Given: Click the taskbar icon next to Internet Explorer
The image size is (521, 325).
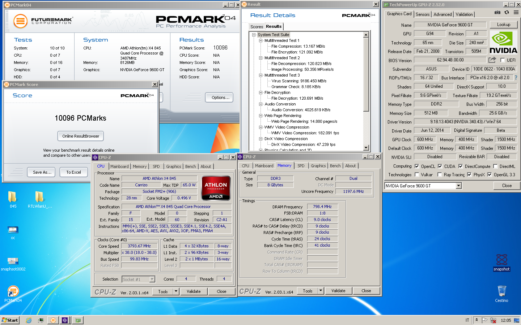Looking at the screenshot, I should pos(41,320).
